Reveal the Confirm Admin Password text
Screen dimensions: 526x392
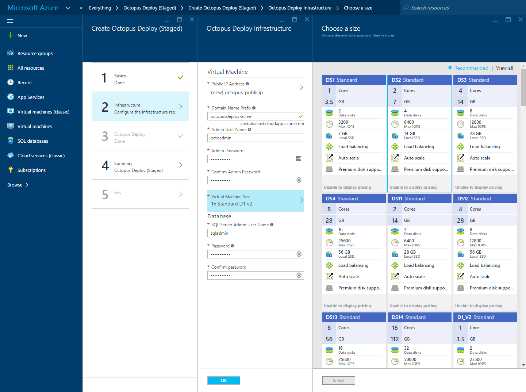tap(299, 180)
